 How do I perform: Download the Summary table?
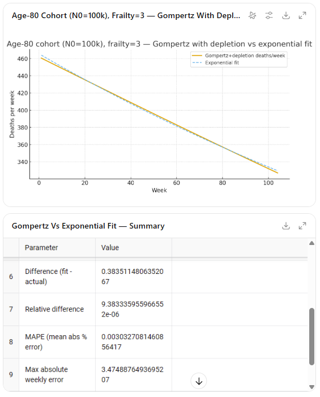286,226
